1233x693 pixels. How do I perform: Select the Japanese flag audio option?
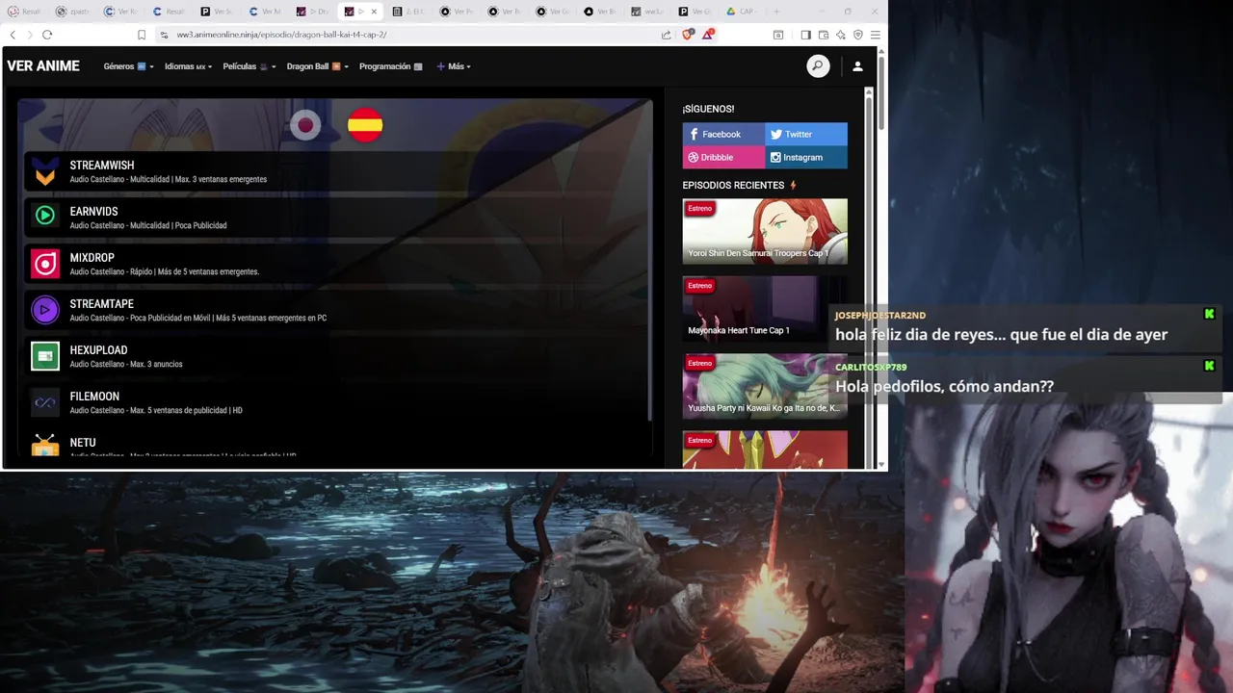305,125
